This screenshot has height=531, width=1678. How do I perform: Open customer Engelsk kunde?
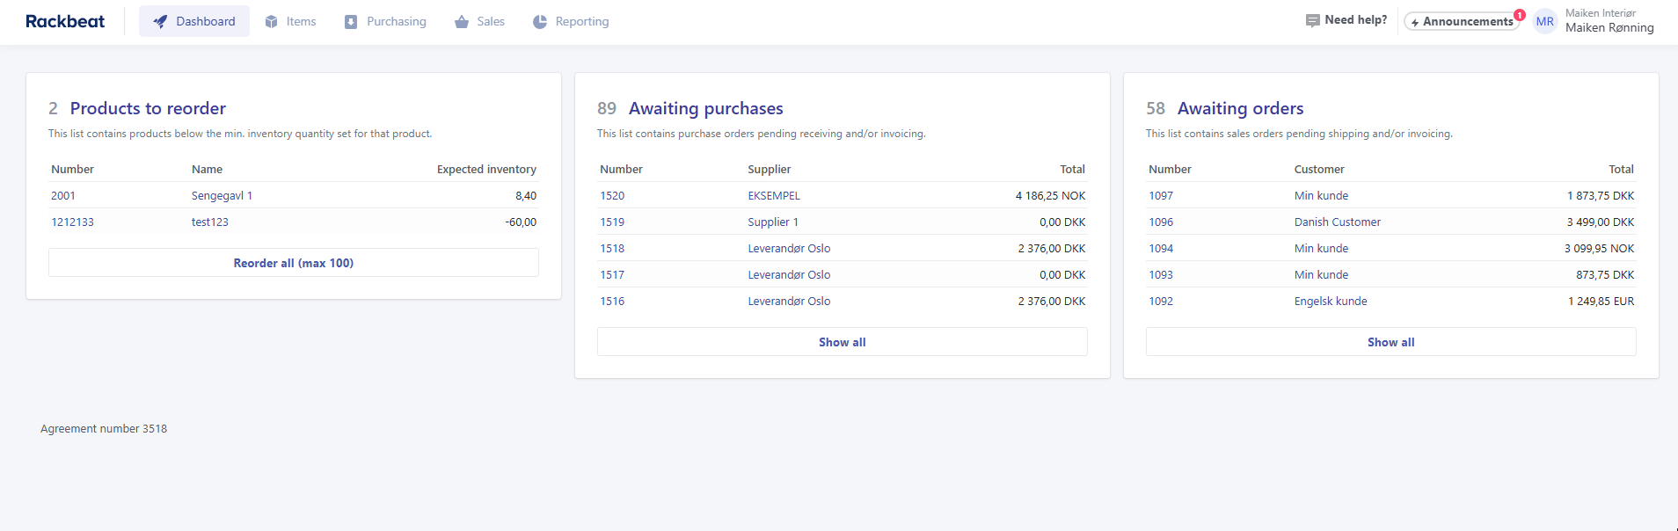[1330, 302]
